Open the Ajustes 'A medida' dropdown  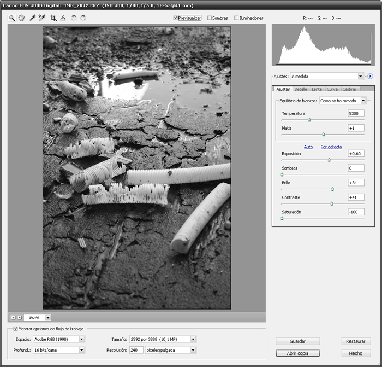point(361,77)
